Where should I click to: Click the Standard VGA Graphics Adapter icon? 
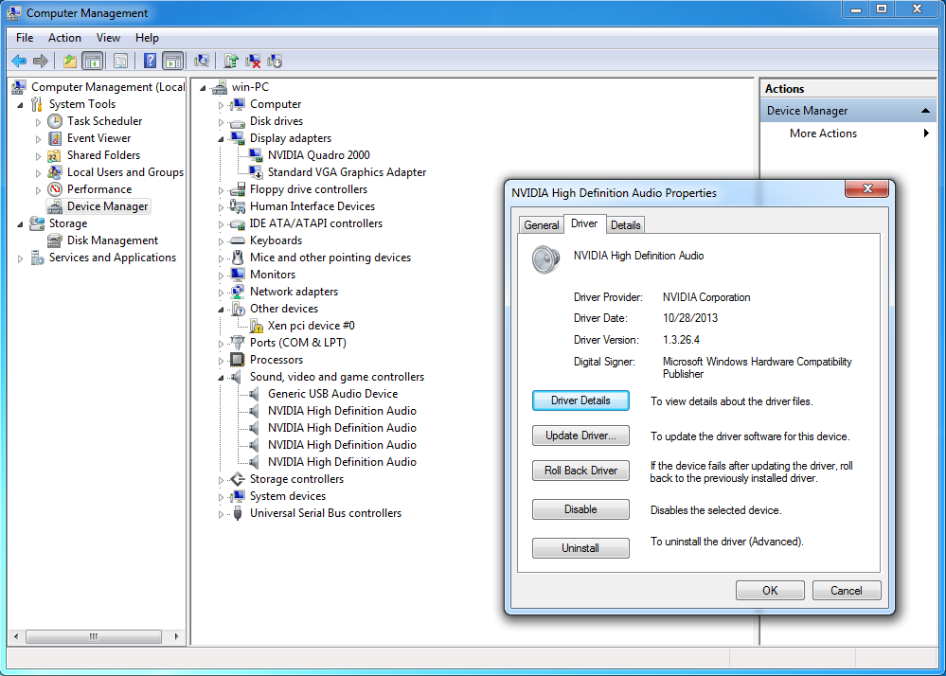(x=256, y=172)
